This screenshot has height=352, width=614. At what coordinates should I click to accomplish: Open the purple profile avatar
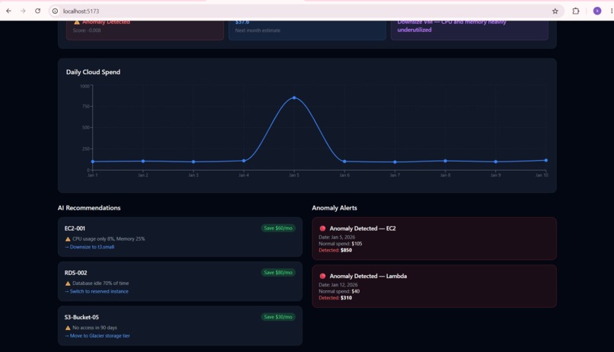click(597, 11)
